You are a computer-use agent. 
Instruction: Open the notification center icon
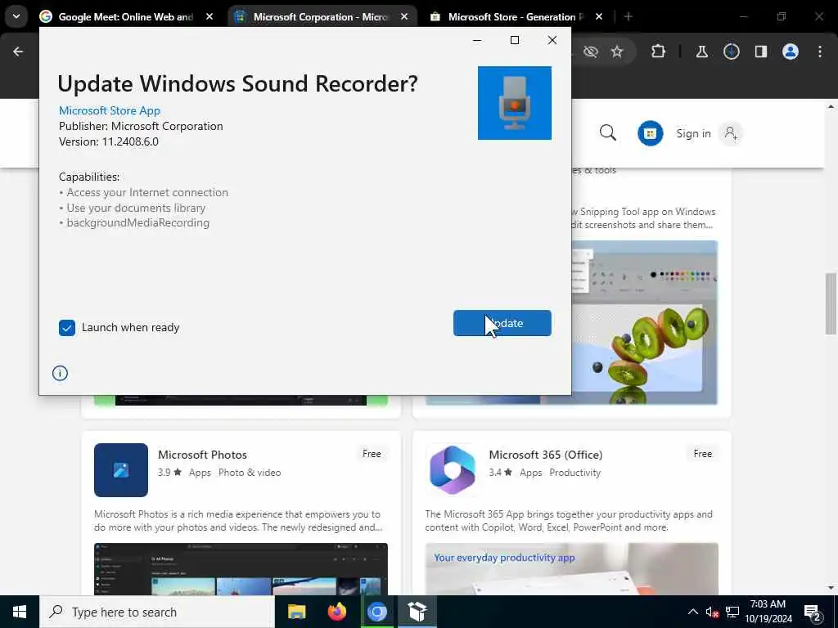pyautogui.click(x=813, y=612)
